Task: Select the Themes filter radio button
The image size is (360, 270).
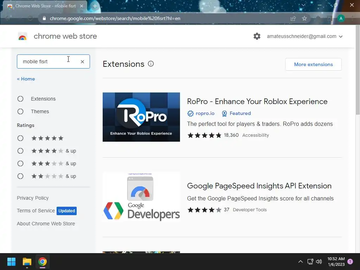Action: [20, 111]
